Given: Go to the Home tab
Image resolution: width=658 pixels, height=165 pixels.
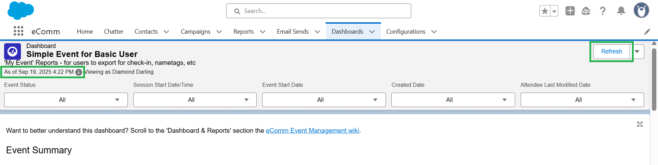Looking at the screenshot, I should (85, 32).
